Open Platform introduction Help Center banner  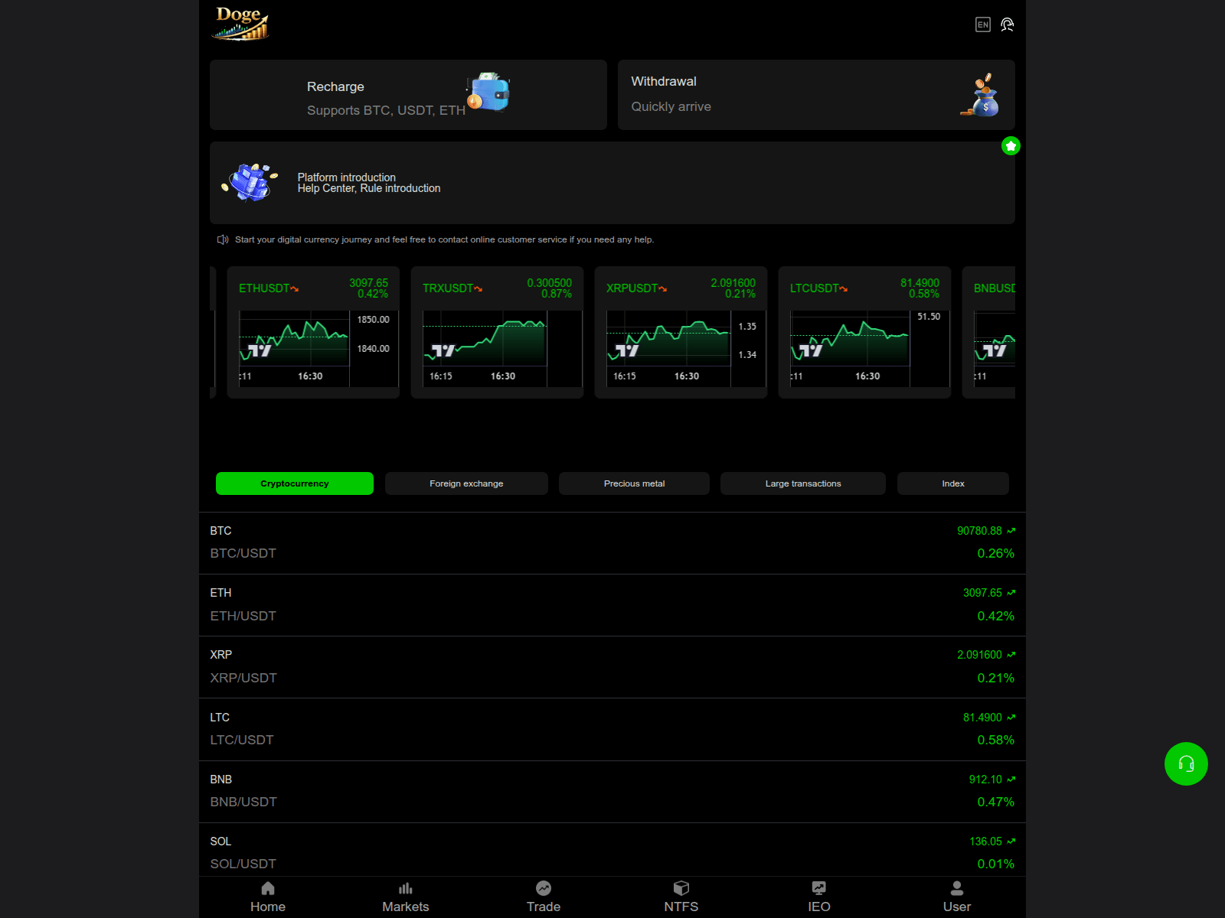612,183
